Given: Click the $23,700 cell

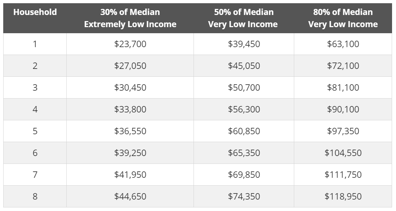Looking at the screenshot, I should 130,44.
